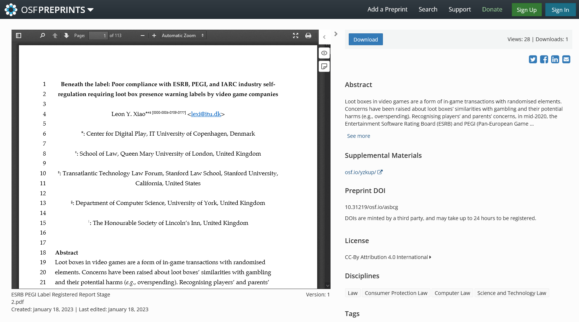The width and height of the screenshot is (579, 322).
Task: Toggle annotation visibility eye icon
Action: [324, 53]
